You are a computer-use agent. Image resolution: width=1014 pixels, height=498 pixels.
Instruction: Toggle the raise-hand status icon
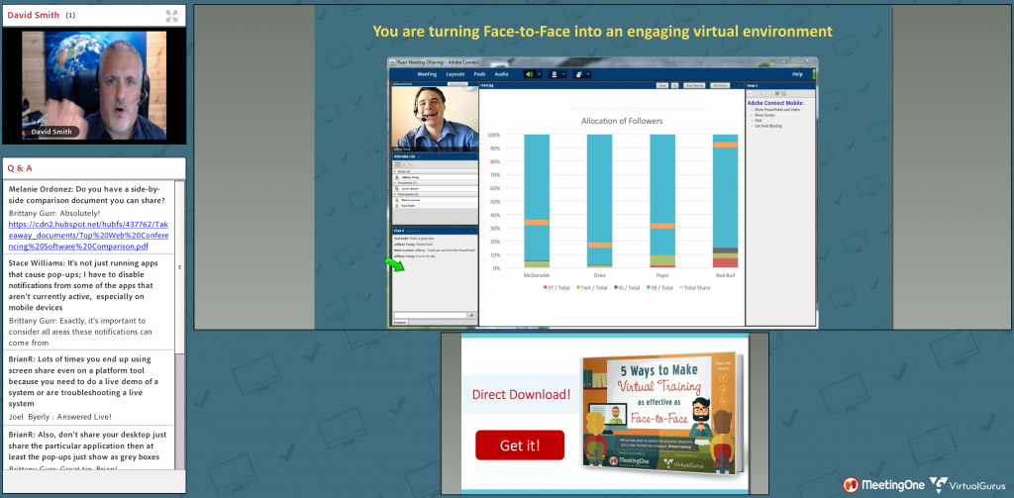pos(578,74)
